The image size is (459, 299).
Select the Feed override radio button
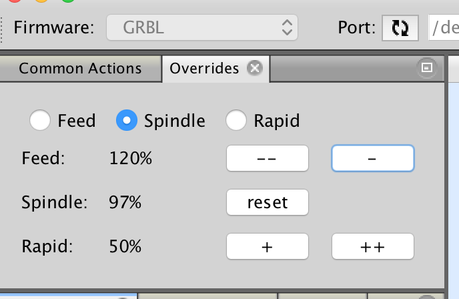(x=40, y=120)
